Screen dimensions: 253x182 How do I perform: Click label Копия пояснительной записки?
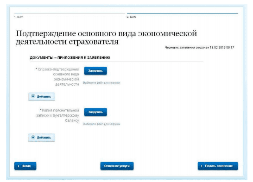click(x=57, y=115)
